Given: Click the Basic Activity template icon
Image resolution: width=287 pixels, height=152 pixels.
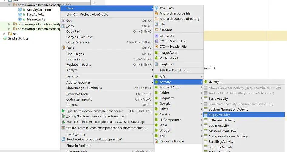Looking at the screenshot, I should click(x=205, y=98).
